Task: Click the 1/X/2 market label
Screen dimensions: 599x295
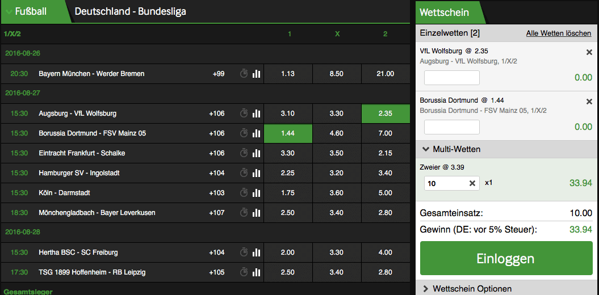Action: (x=12, y=34)
